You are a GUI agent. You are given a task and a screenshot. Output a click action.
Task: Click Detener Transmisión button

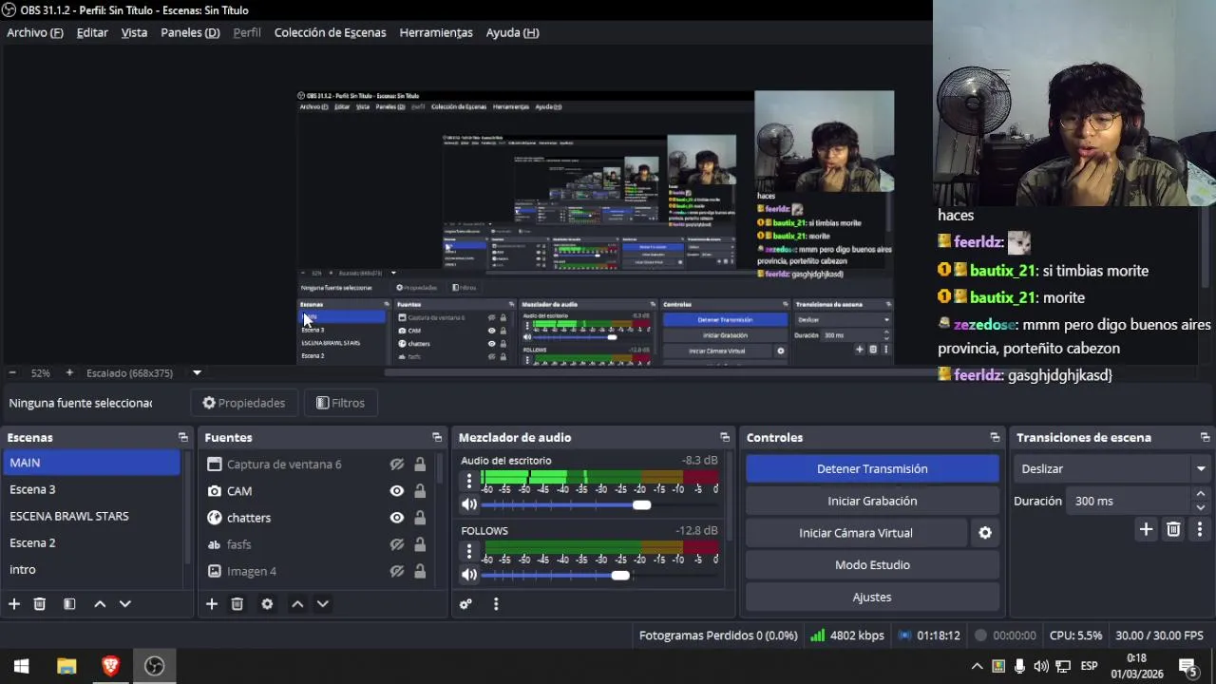pyautogui.click(x=872, y=468)
